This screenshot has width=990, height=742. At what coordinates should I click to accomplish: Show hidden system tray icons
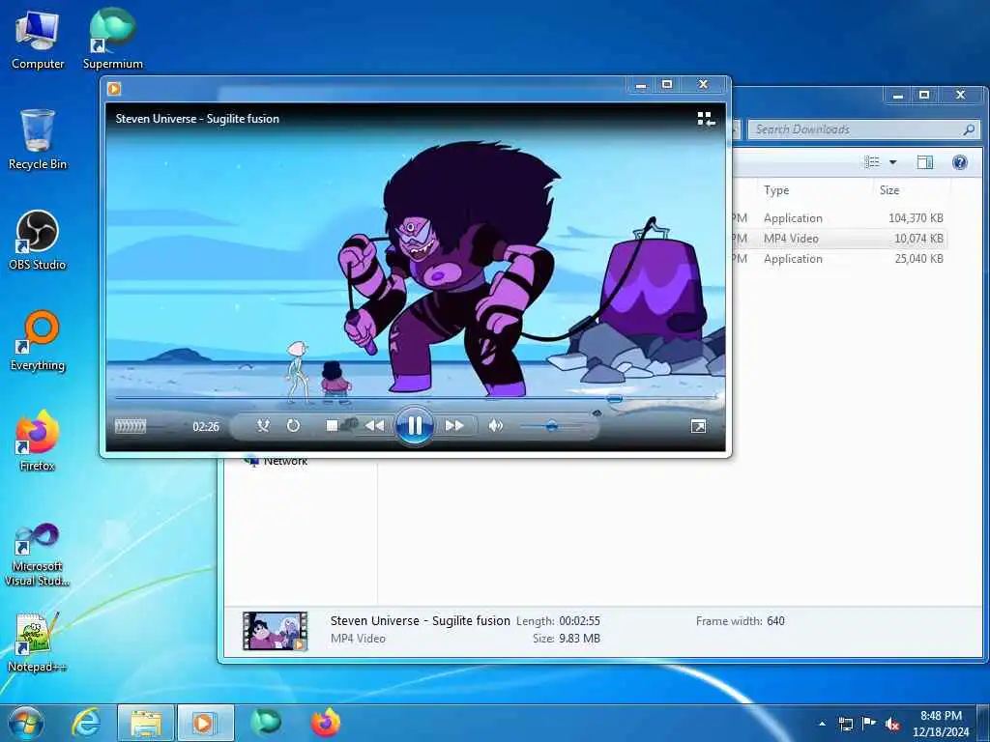pyautogui.click(x=822, y=724)
